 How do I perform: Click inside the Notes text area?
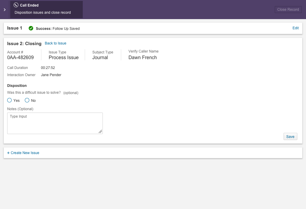[x=55, y=123]
